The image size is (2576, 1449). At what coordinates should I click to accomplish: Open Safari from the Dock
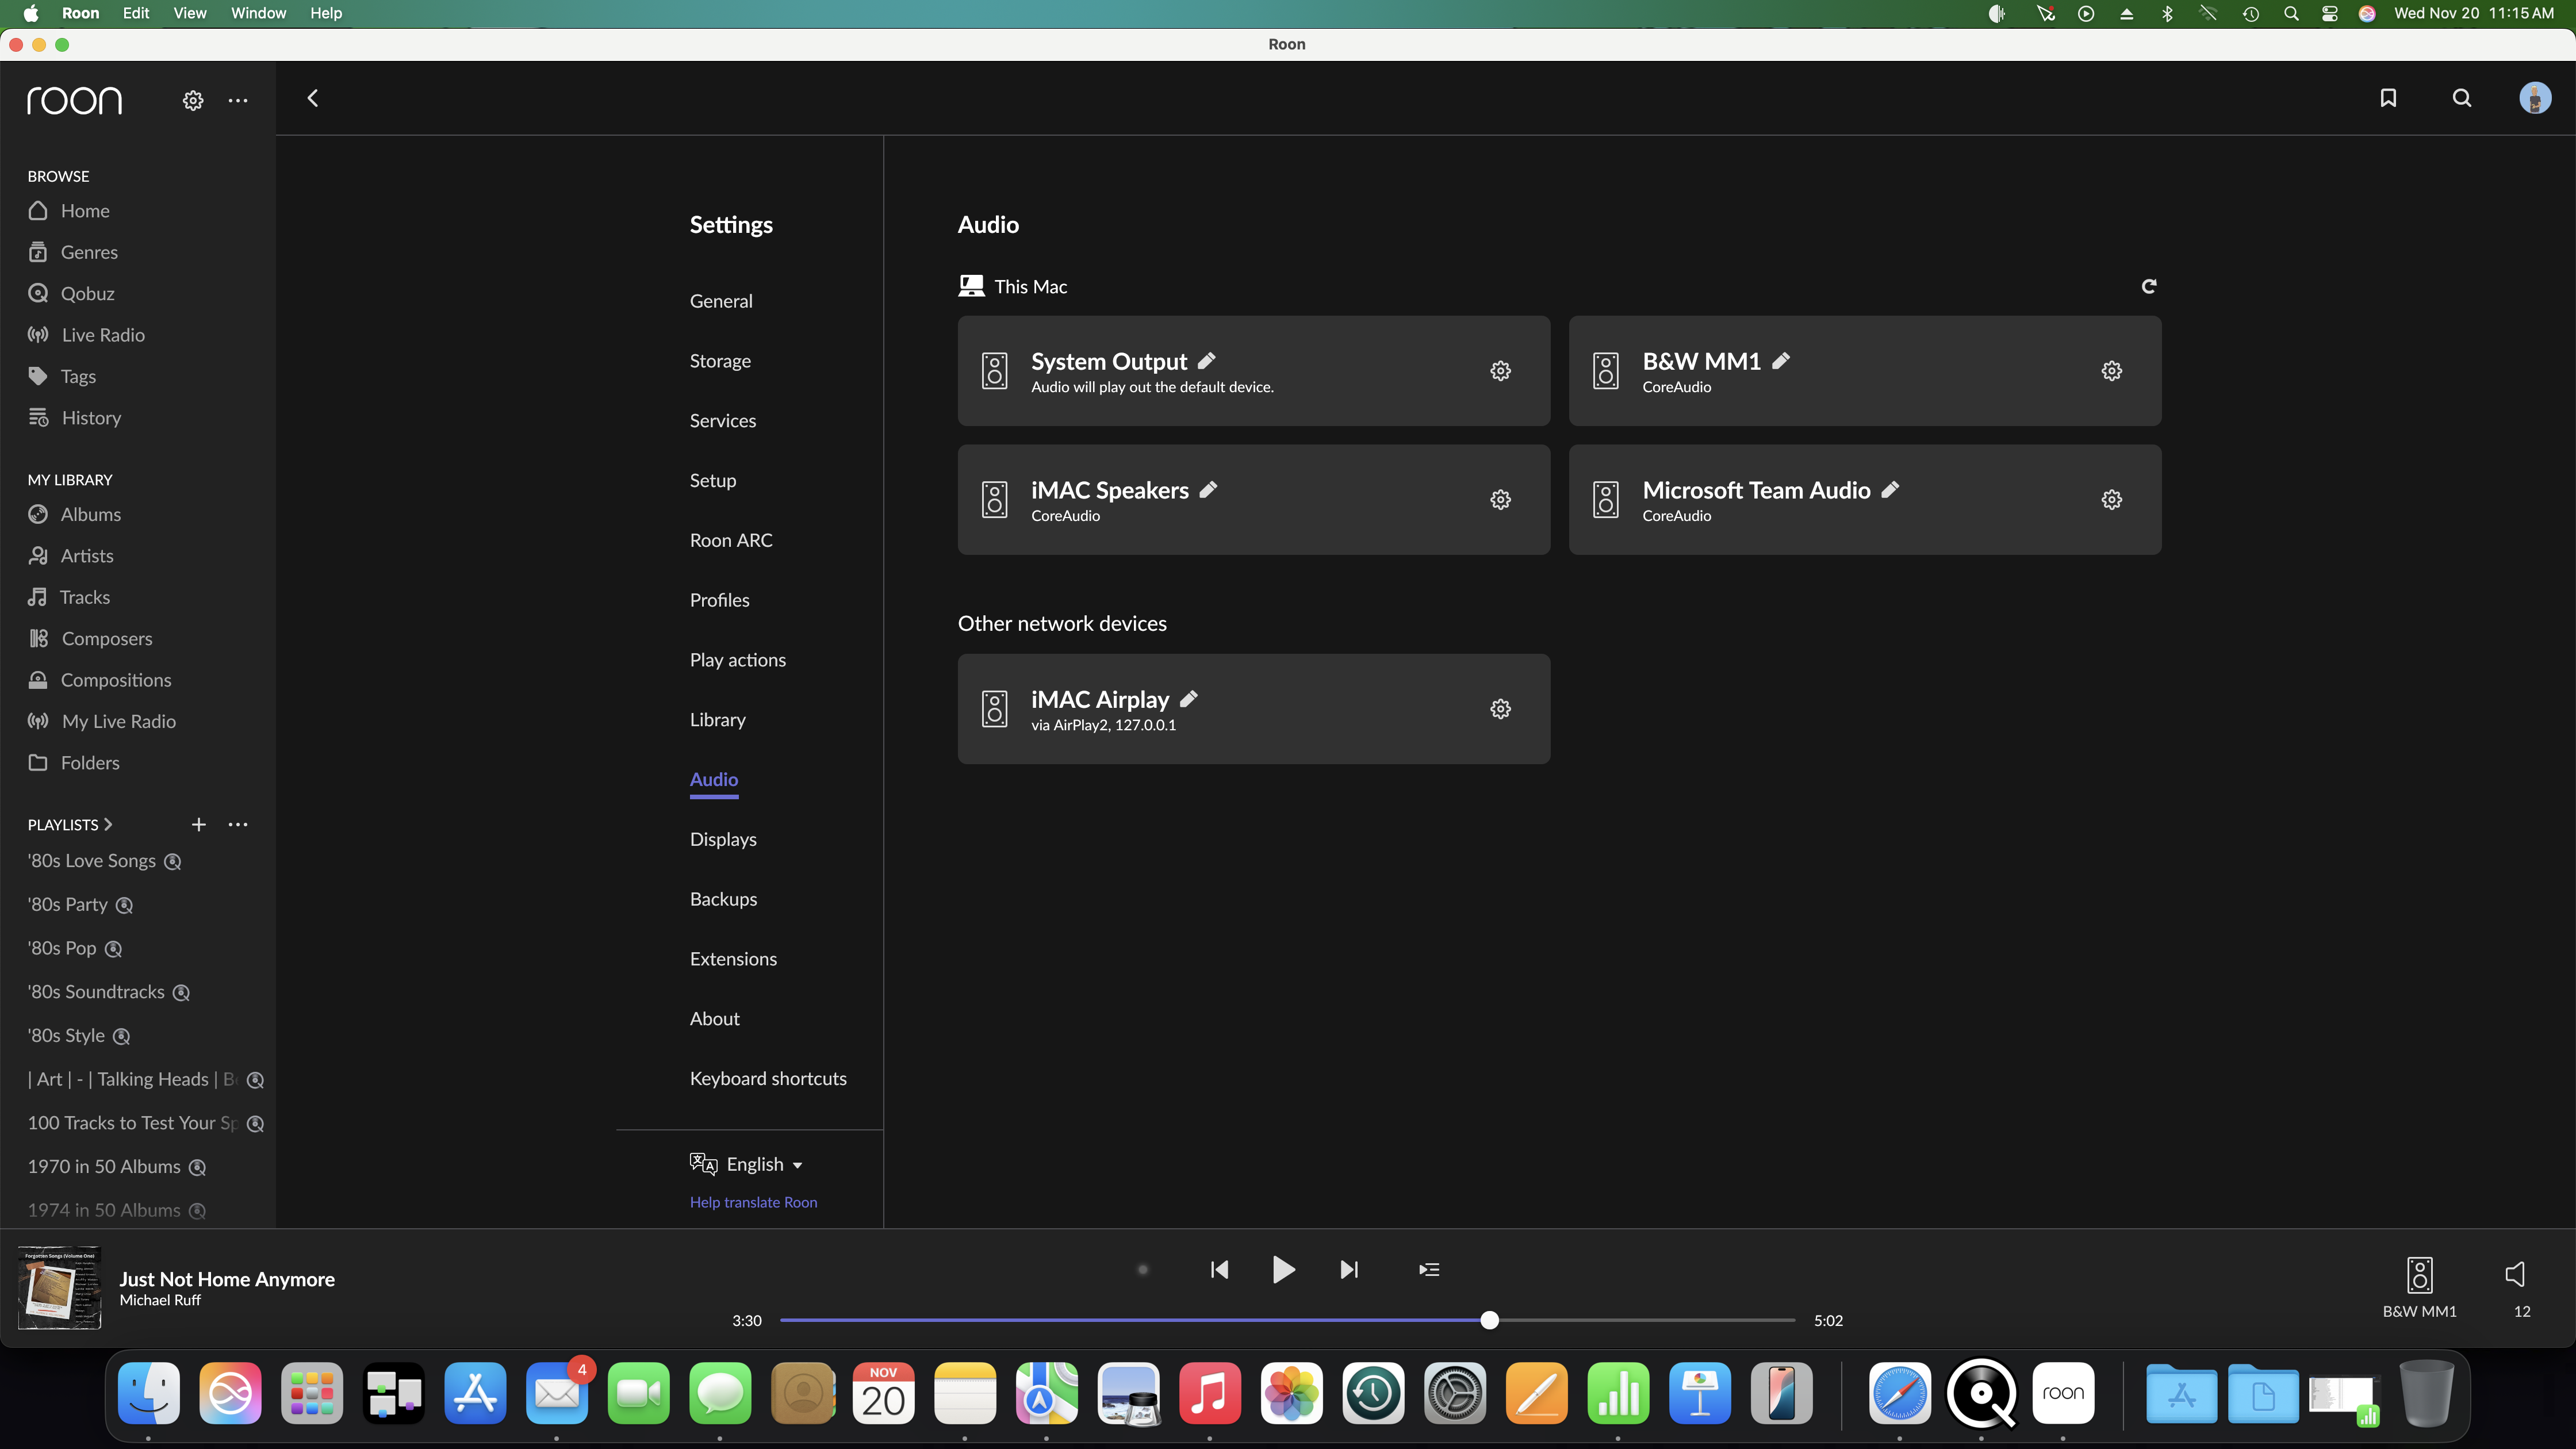coord(1899,1393)
